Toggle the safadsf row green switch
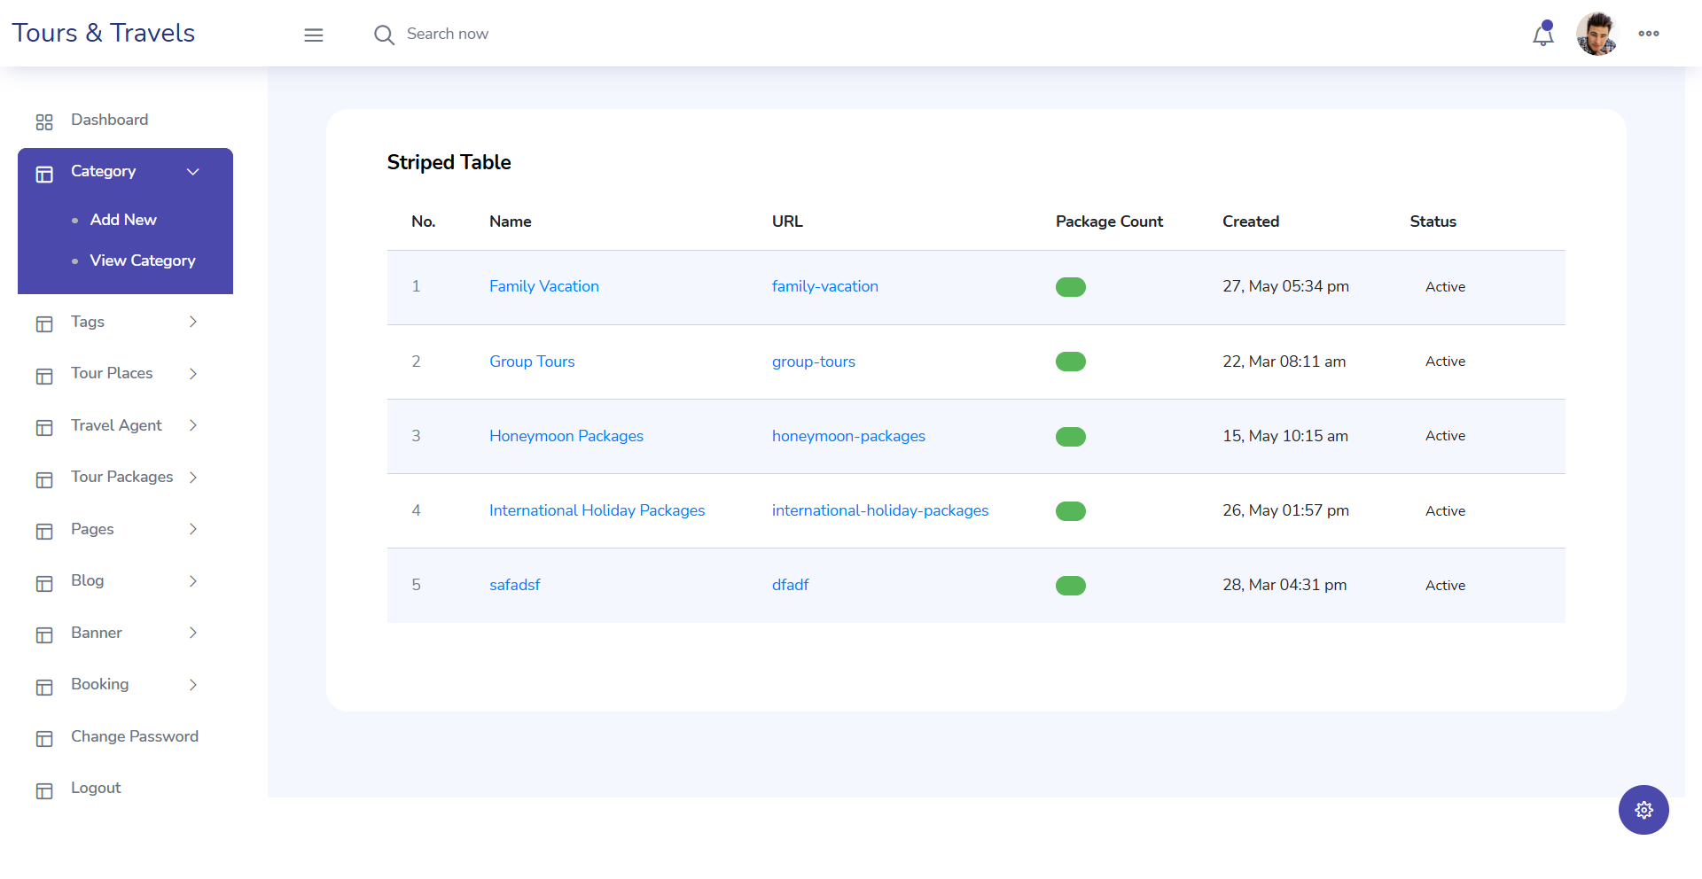 coord(1070,586)
